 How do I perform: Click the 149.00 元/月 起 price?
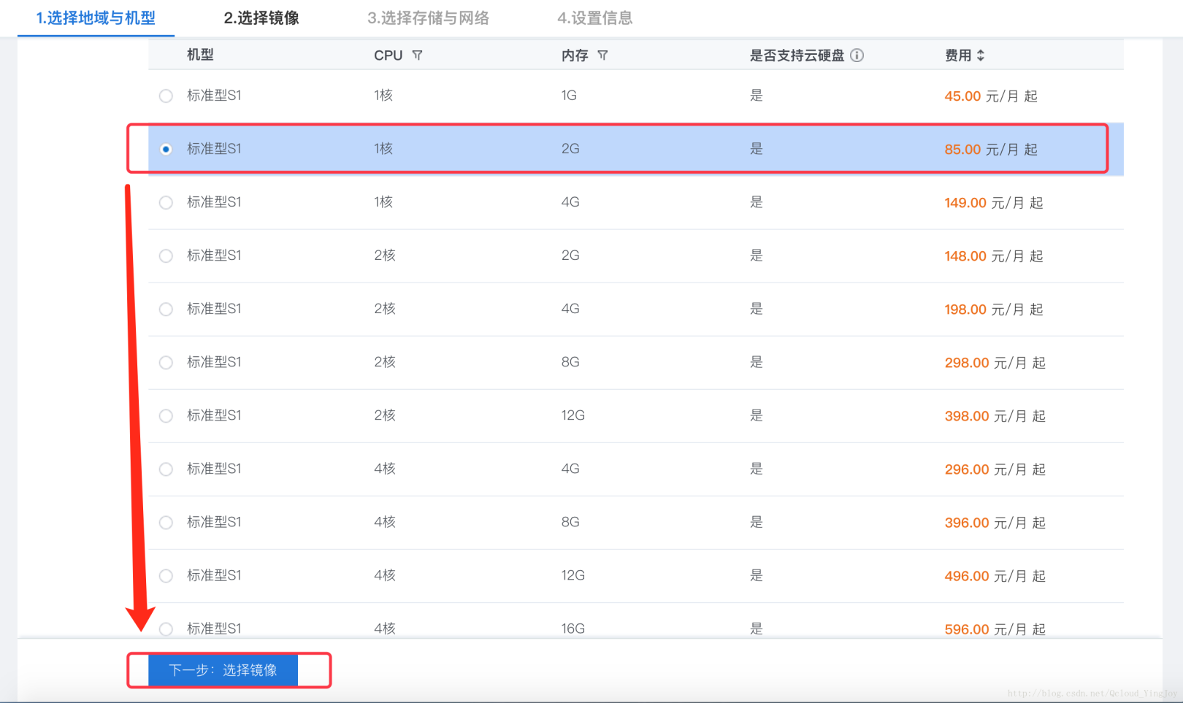(x=994, y=203)
